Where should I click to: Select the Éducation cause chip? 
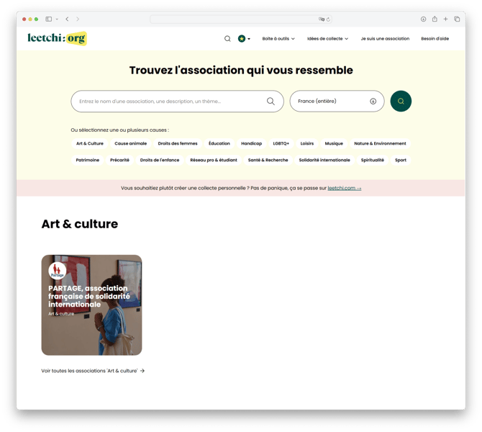(x=219, y=143)
